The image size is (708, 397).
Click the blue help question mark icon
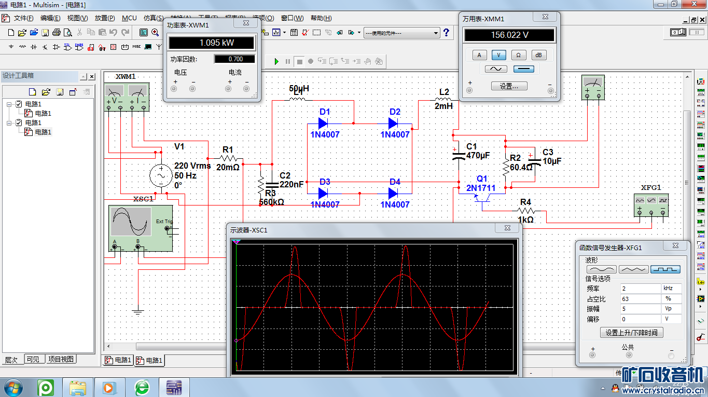tap(446, 33)
